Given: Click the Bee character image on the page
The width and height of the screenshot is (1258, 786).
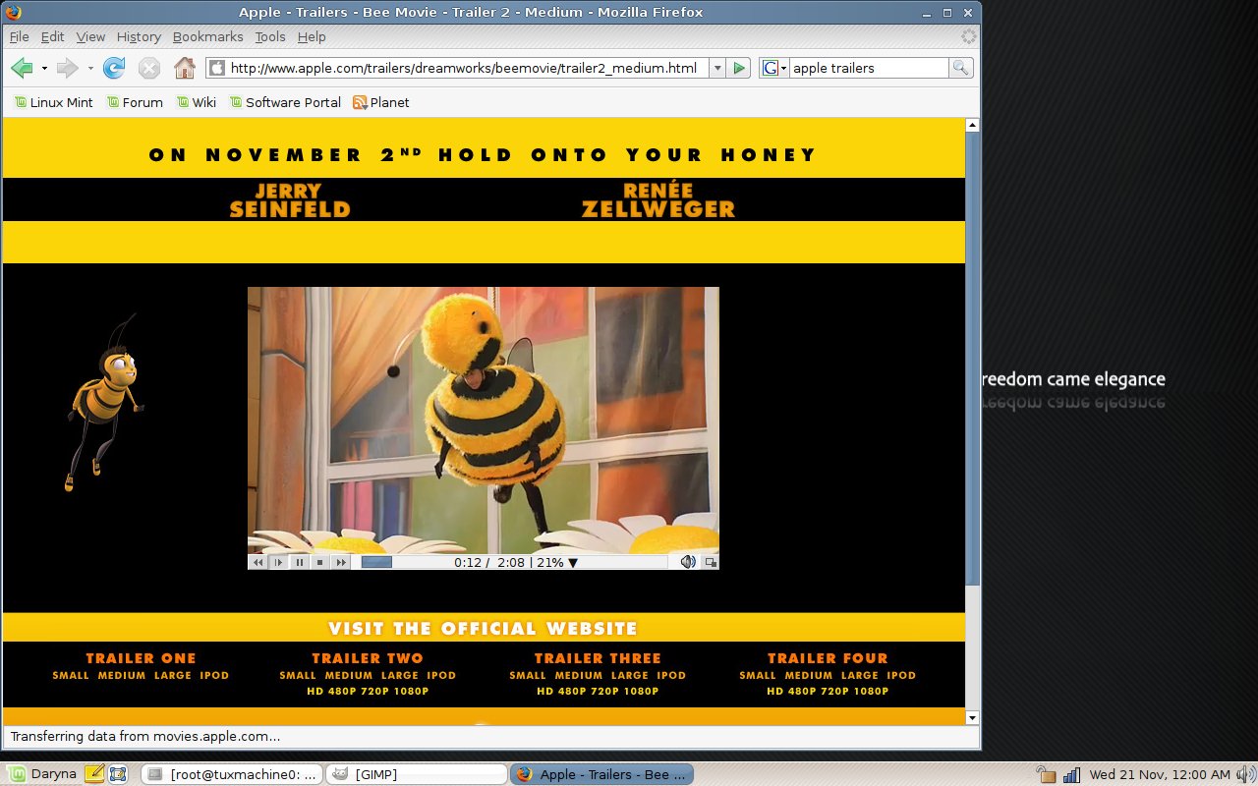Looking at the screenshot, I should point(104,403).
